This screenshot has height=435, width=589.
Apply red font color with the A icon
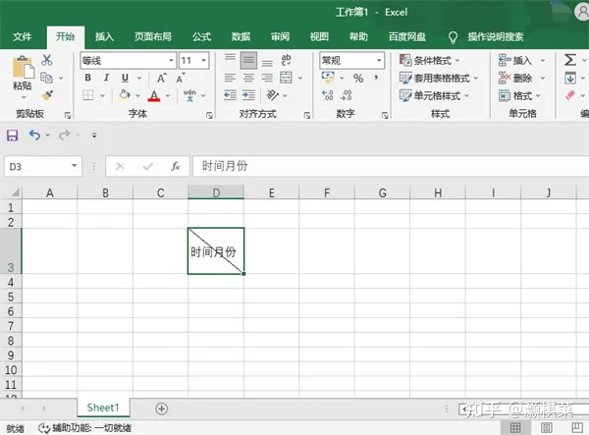click(x=154, y=96)
